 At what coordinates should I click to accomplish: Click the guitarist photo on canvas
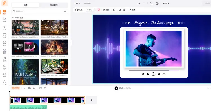154,48
